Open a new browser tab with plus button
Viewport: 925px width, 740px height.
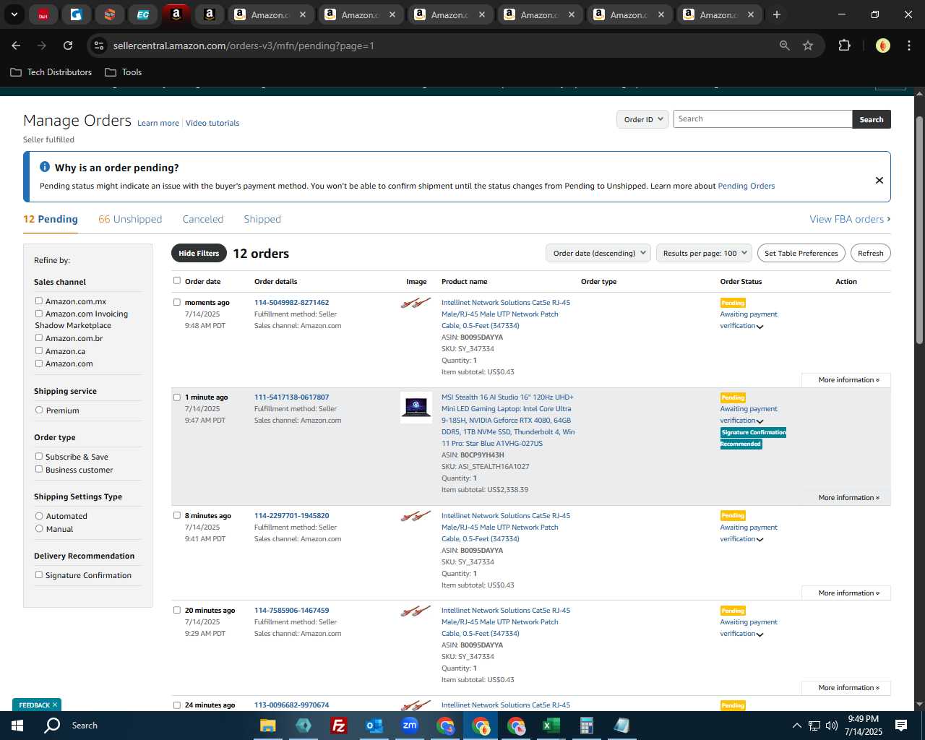(x=777, y=14)
